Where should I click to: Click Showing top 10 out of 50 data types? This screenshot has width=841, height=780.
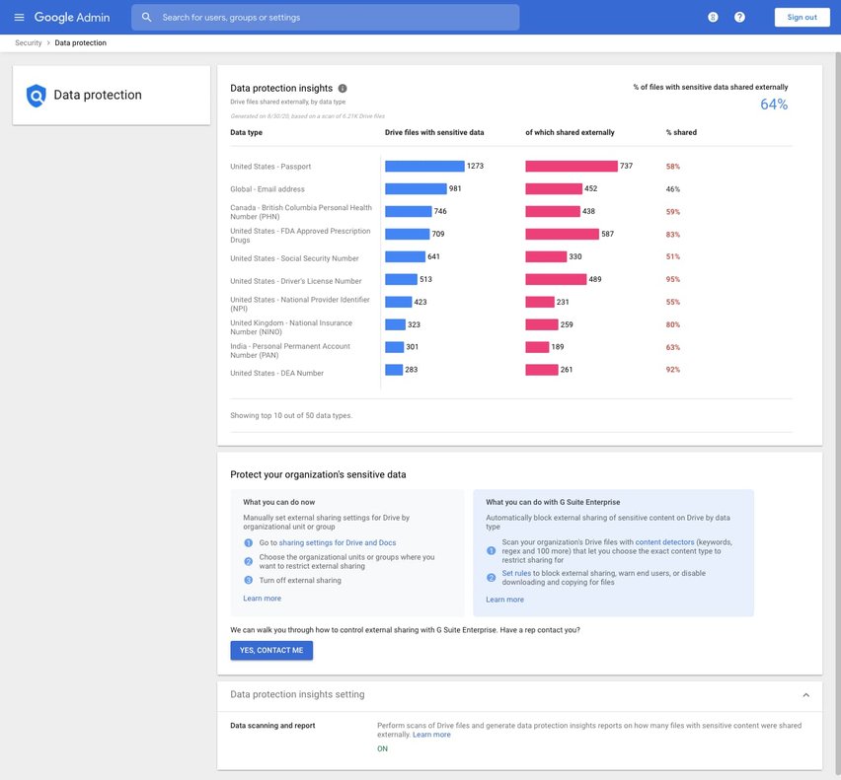[x=291, y=416]
